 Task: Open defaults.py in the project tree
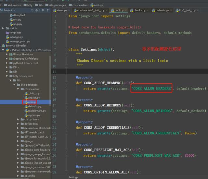[x=33, y=106]
